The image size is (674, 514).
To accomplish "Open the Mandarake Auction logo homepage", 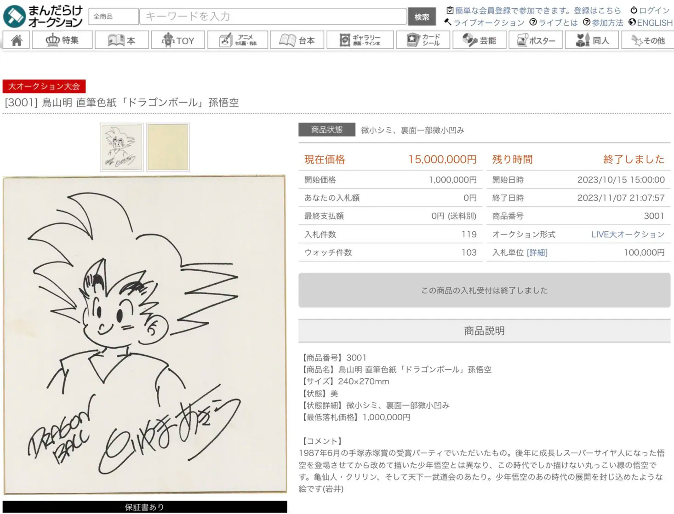I will point(43,16).
